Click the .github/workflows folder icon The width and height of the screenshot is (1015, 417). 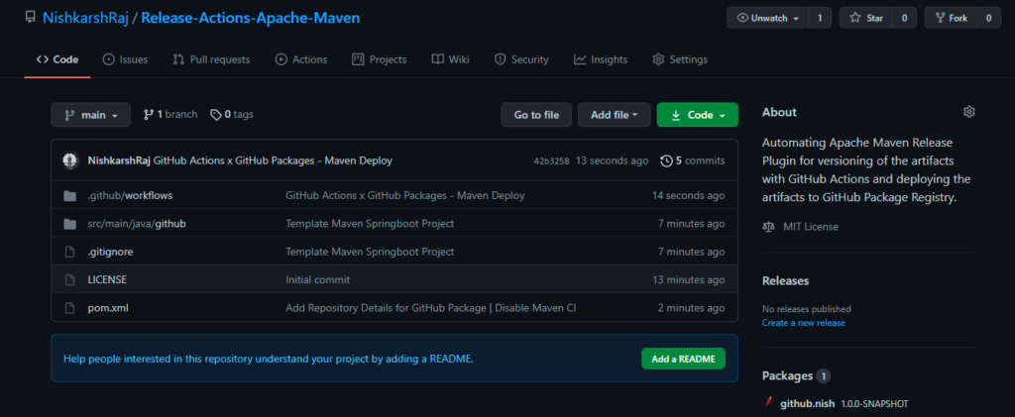tap(70, 196)
